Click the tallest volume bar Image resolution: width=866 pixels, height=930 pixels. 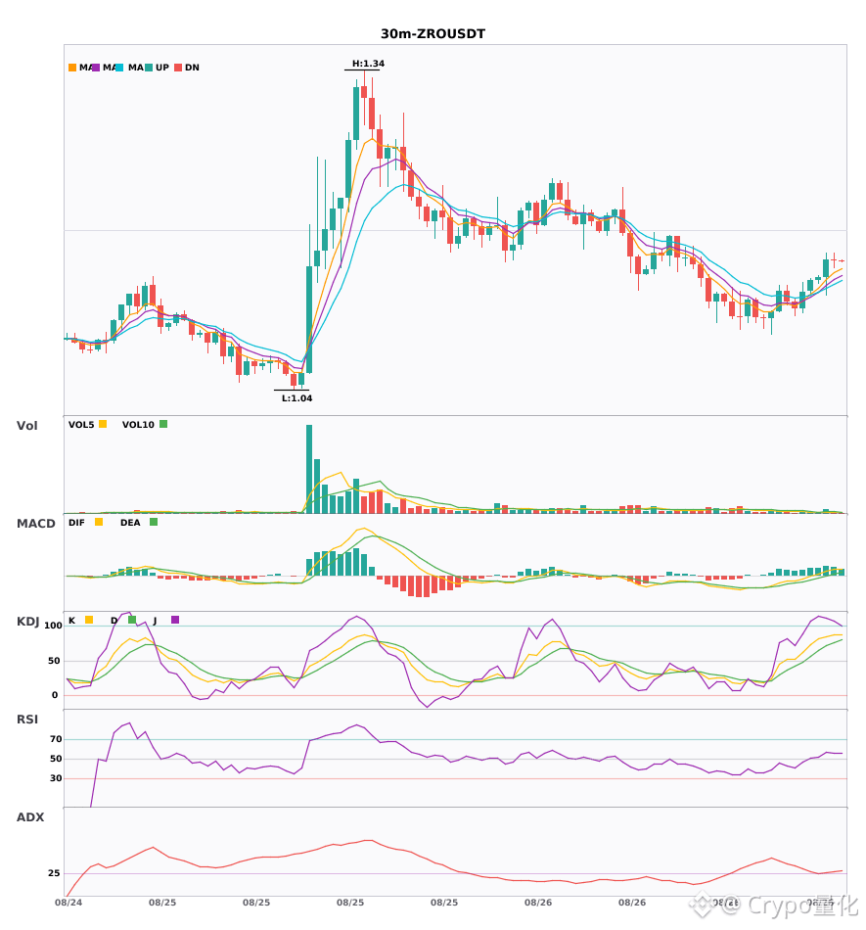309,469
